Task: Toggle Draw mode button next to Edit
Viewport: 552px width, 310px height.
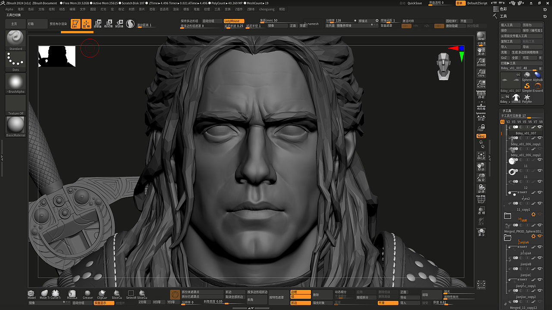Action: pos(87,24)
